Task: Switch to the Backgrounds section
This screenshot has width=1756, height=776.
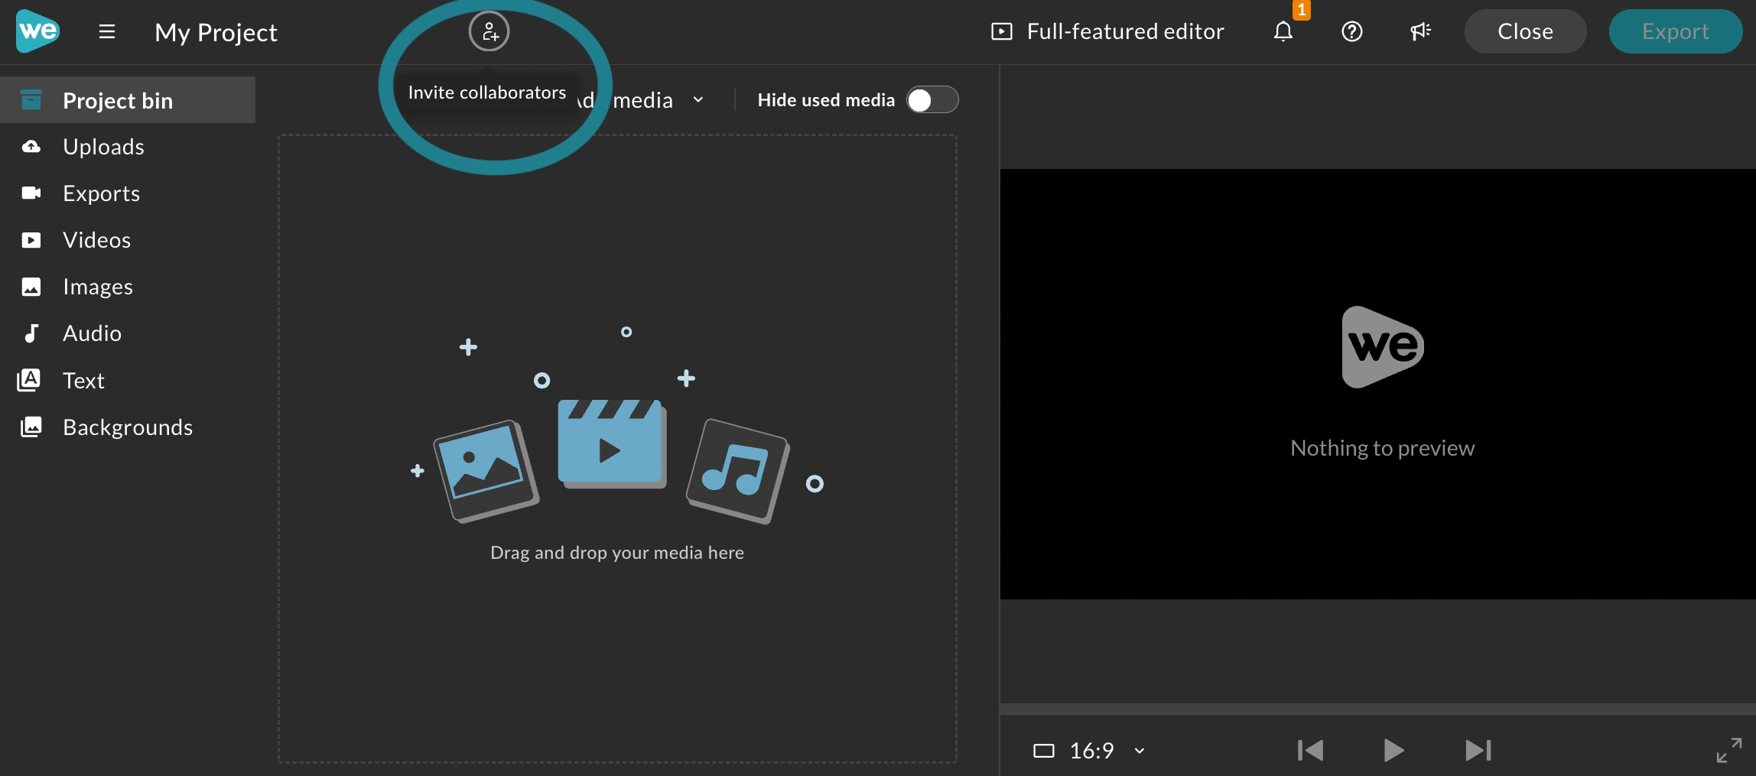Action: point(128,427)
